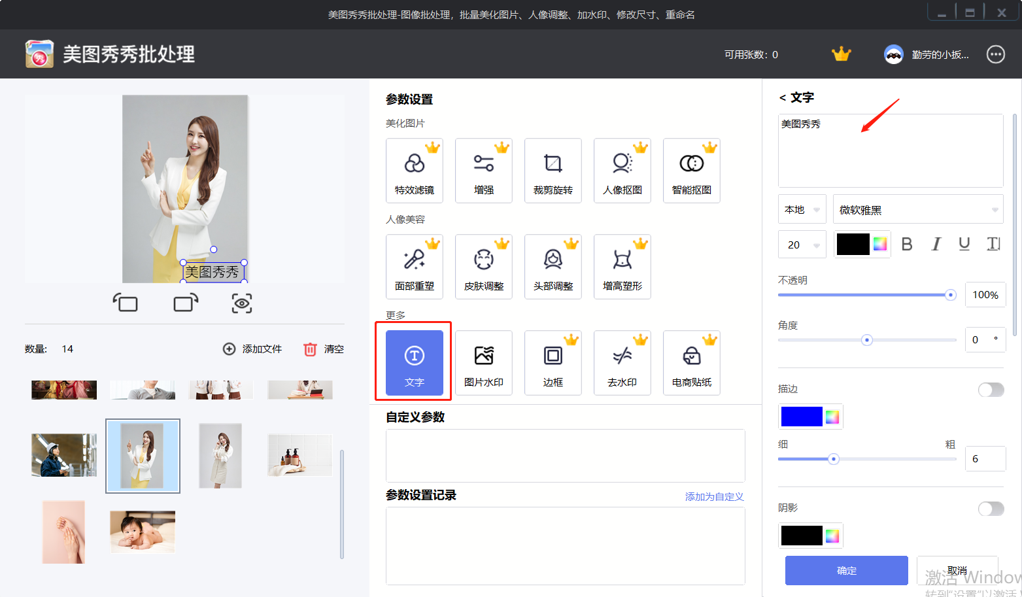1022x597 pixels.
Task: Click the text content box containing 美图秀秀
Action: click(x=891, y=151)
